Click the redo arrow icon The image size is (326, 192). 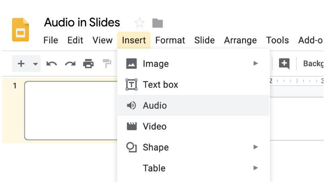[x=70, y=63]
